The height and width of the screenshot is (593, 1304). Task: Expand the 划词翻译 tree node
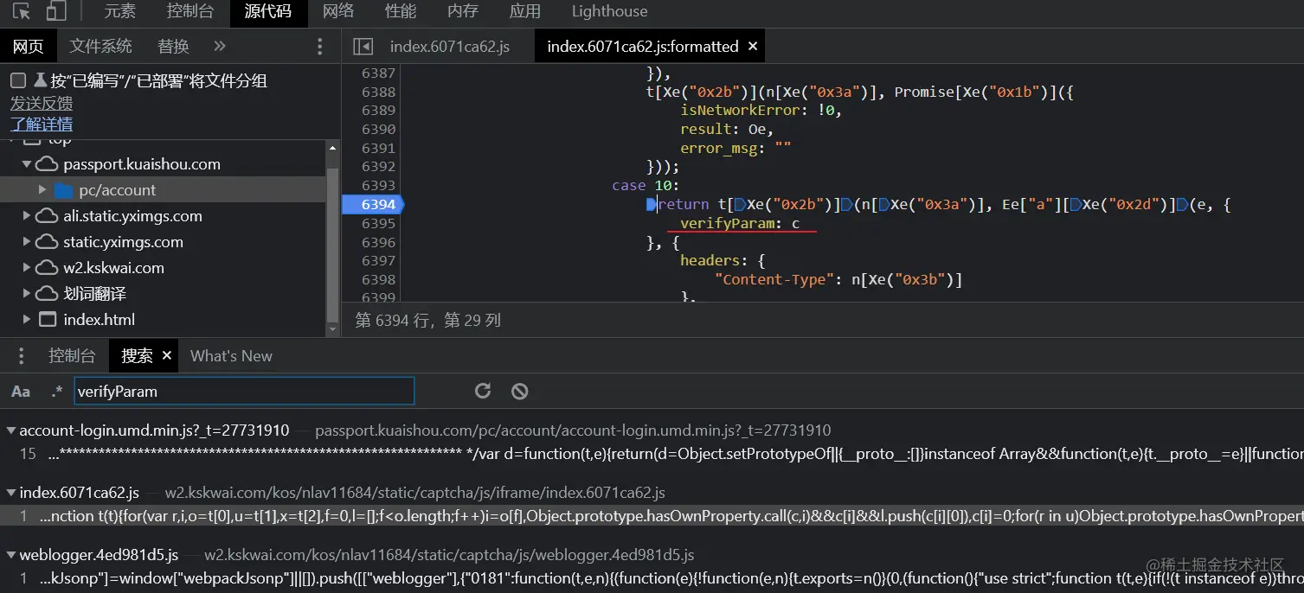click(x=27, y=294)
